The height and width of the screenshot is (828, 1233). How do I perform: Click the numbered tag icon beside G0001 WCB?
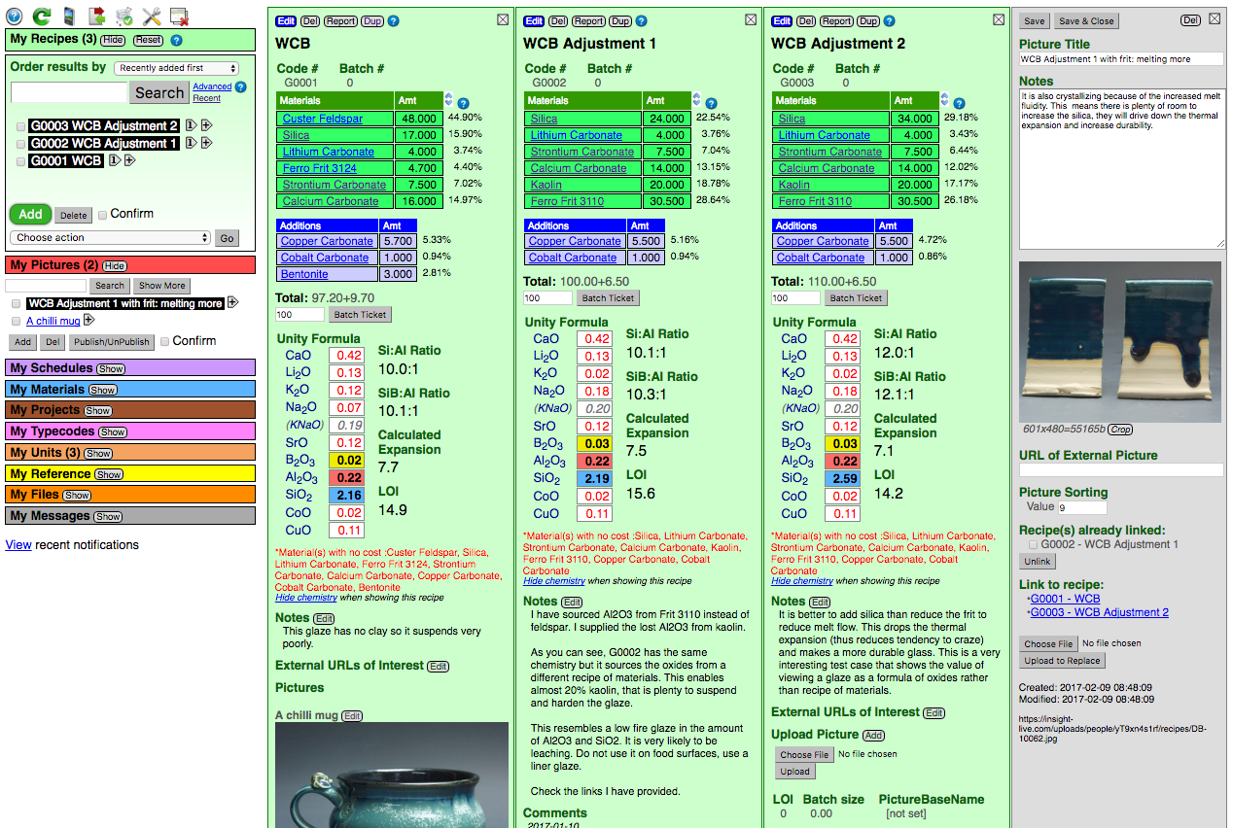click(x=114, y=160)
